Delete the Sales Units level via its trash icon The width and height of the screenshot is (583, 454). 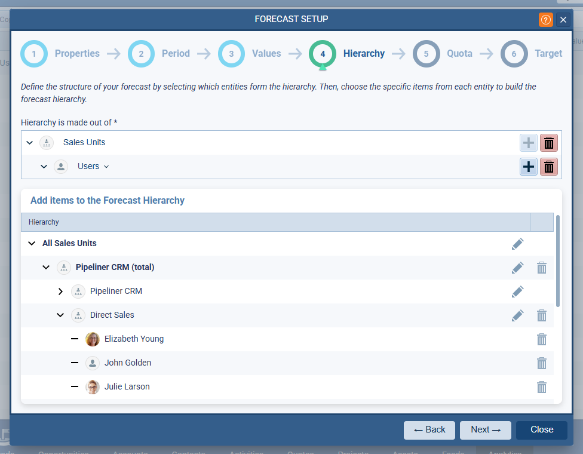coord(548,142)
